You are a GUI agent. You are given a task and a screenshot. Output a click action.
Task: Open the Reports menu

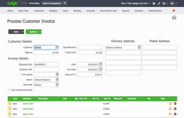(x=126, y=11)
